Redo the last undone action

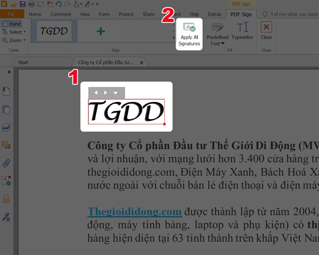pyautogui.click(x=67, y=4)
